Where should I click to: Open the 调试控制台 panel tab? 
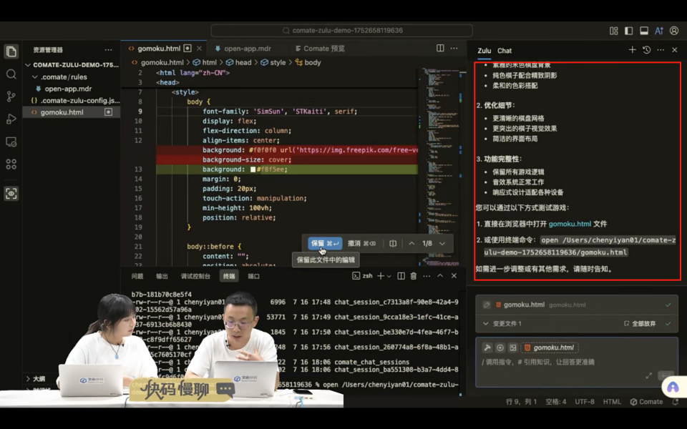(x=195, y=276)
